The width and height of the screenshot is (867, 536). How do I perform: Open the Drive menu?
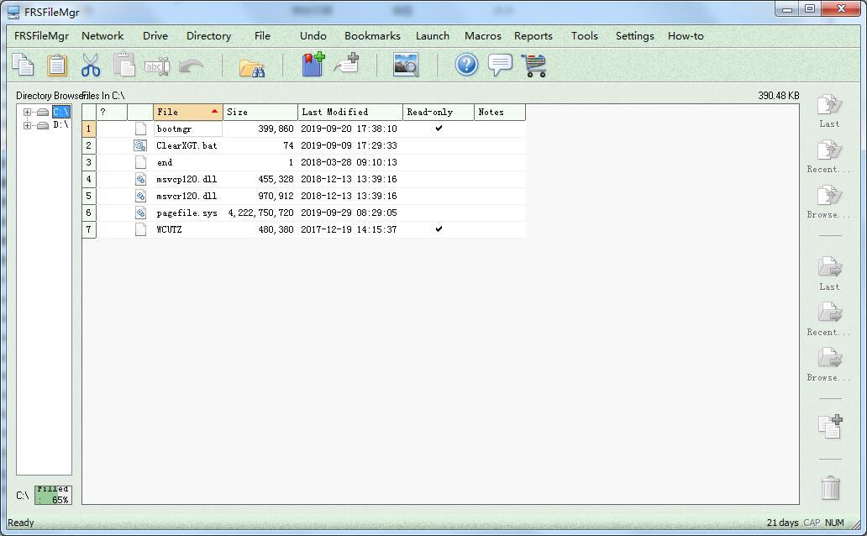155,36
